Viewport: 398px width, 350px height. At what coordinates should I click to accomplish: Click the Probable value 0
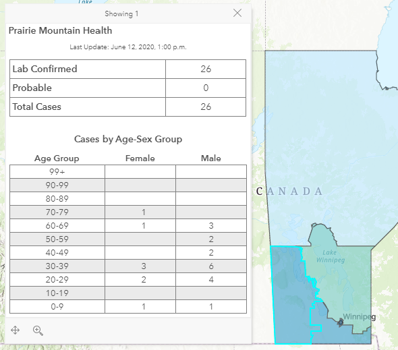coord(206,88)
